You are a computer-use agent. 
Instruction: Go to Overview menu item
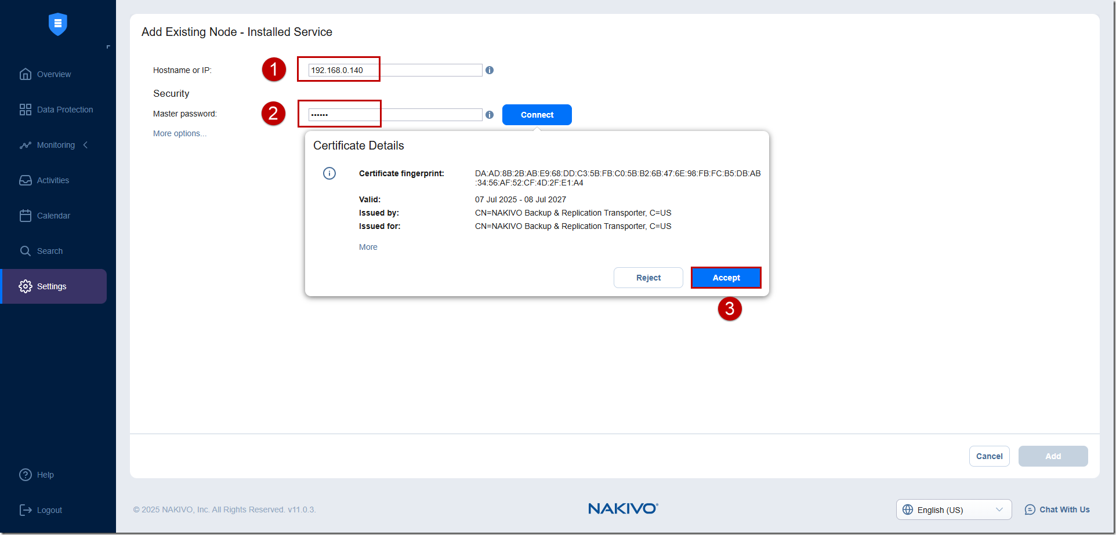pos(53,74)
